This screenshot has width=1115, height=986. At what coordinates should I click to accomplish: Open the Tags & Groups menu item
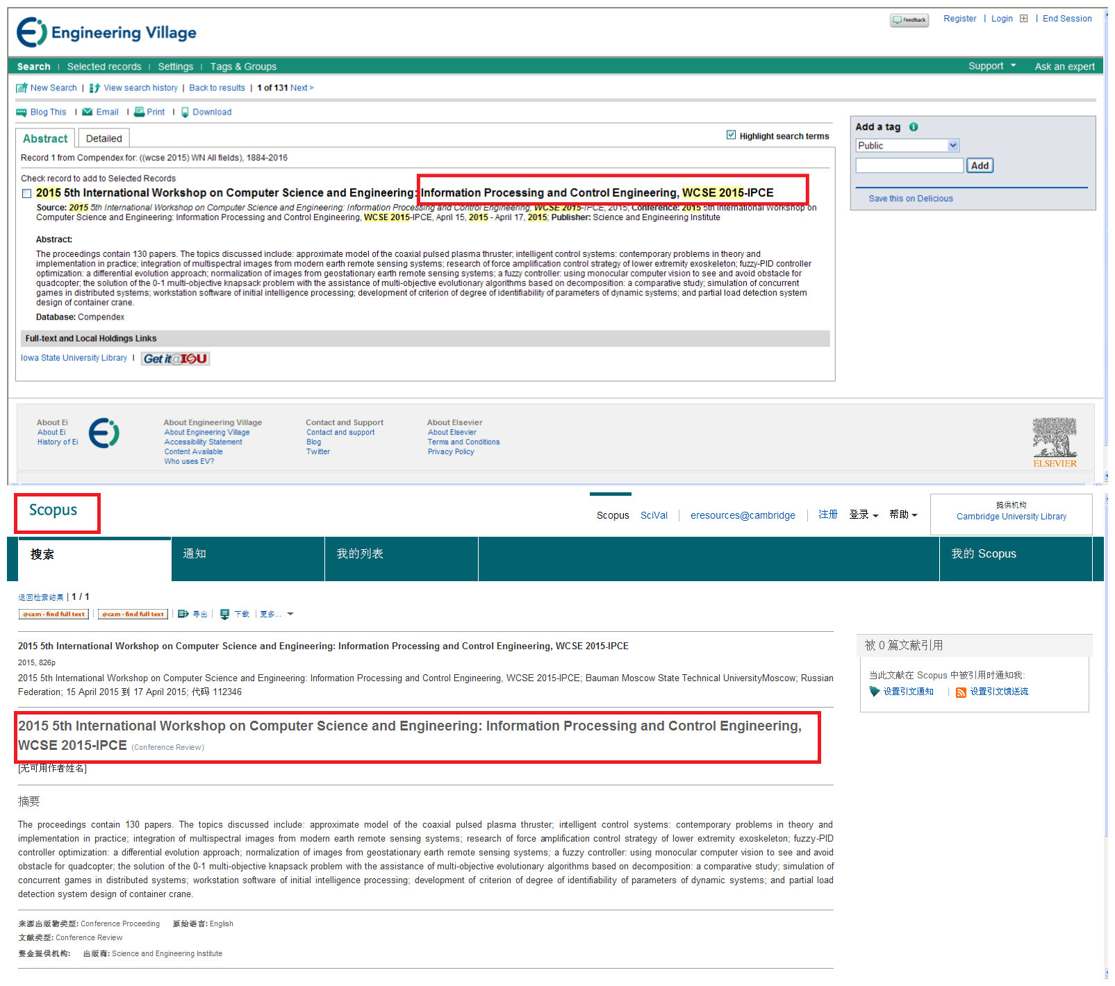tap(243, 67)
